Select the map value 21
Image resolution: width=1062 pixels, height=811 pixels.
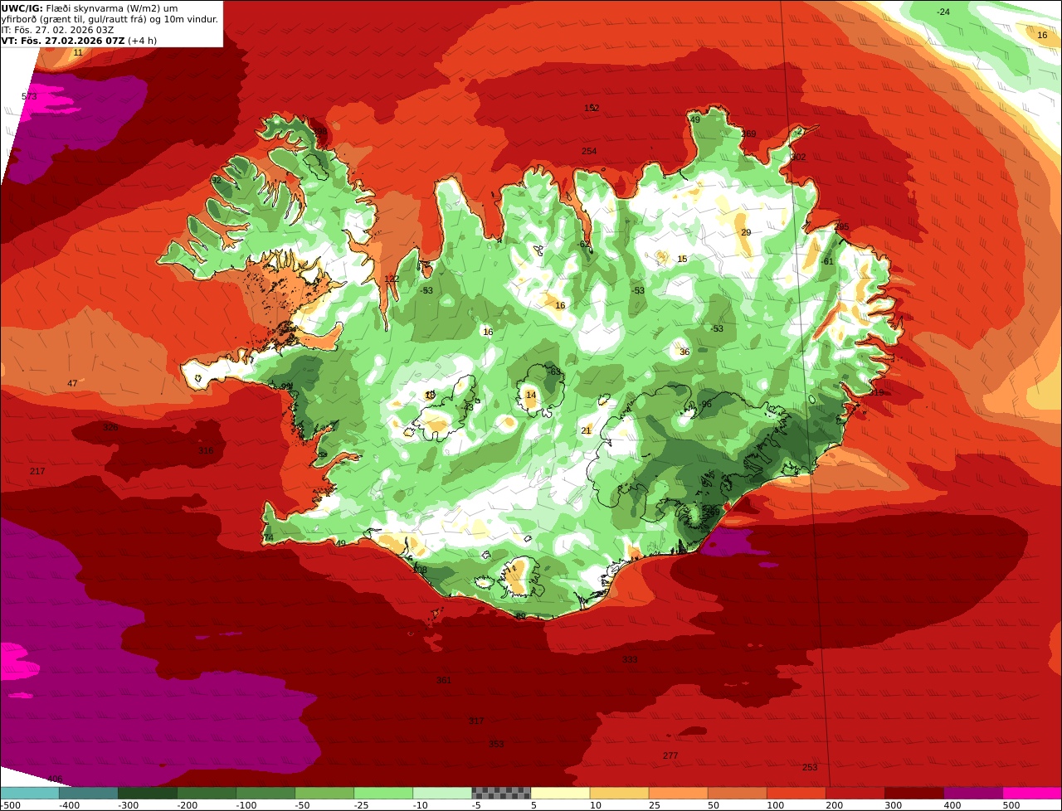pyautogui.click(x=586, y=430)
